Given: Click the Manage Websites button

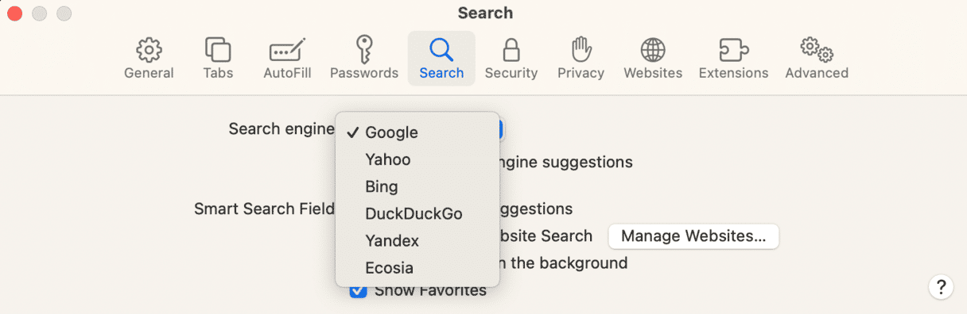Looking at the screenshot, I should [693, 236].
